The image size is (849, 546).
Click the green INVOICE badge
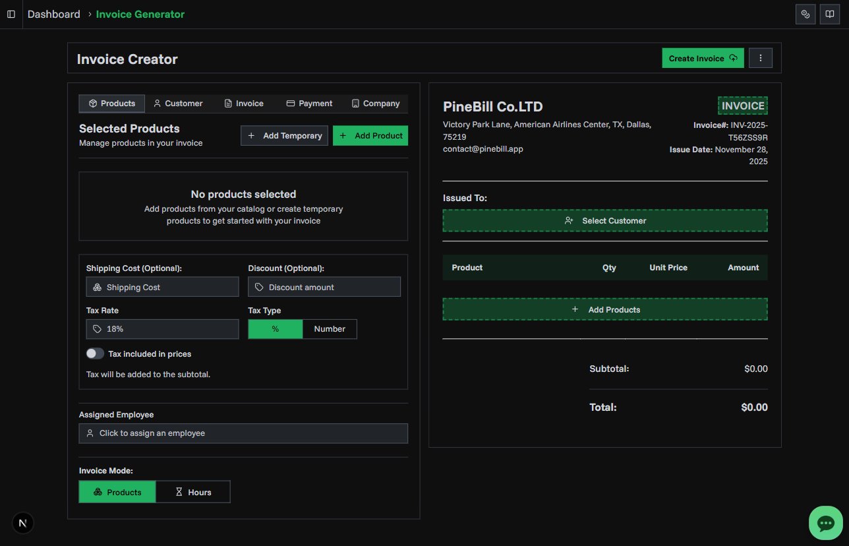(743, 106)
